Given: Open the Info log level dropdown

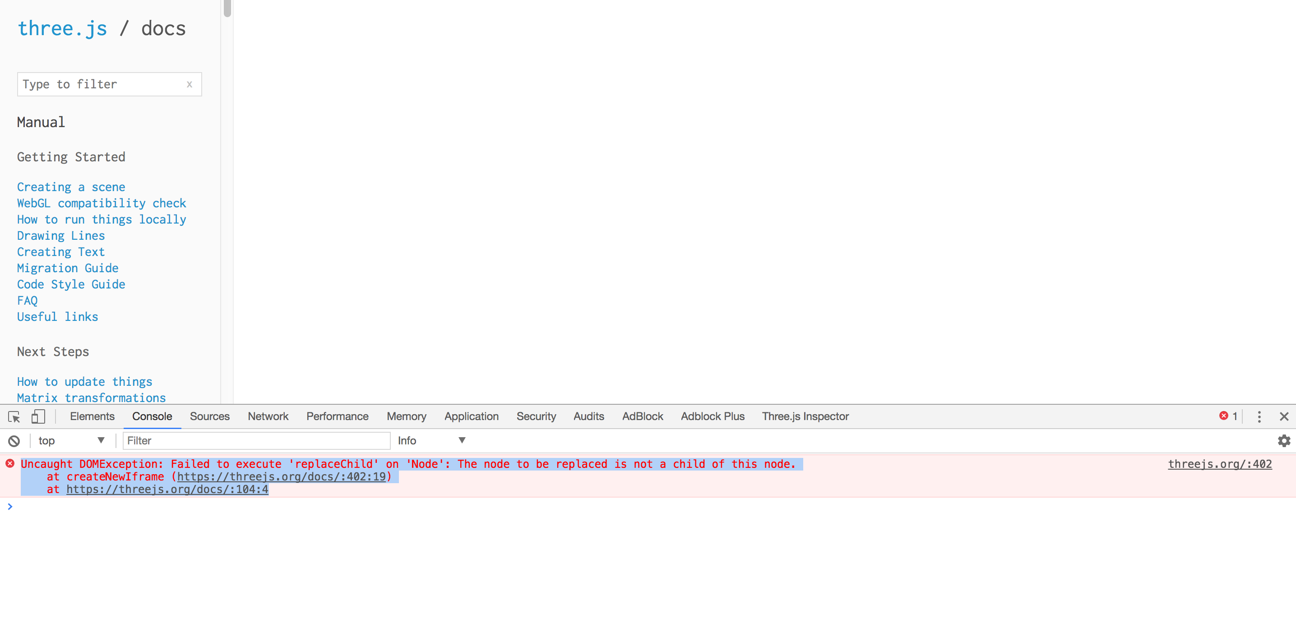Looking at the screenshot, I should point(432,441).
